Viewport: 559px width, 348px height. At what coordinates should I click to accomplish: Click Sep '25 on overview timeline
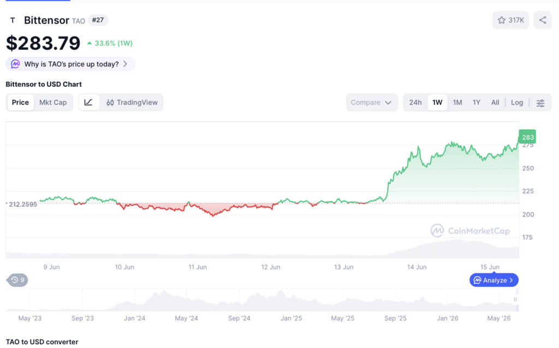(x=395, y=319)
